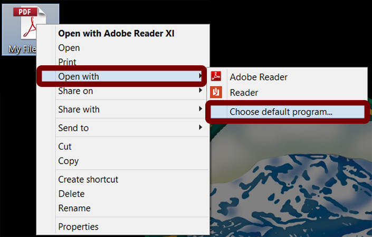Click Create shortcut menu item
This screenshot has width=372, height=237.
pyautogui.click(x=88, y=180)
